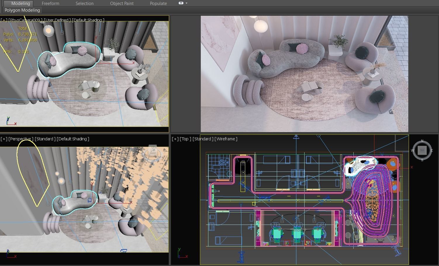The width and height of the screenshot is (439, 266).
Task: Click the W compass point on the ViewCube
Action: 413,150
